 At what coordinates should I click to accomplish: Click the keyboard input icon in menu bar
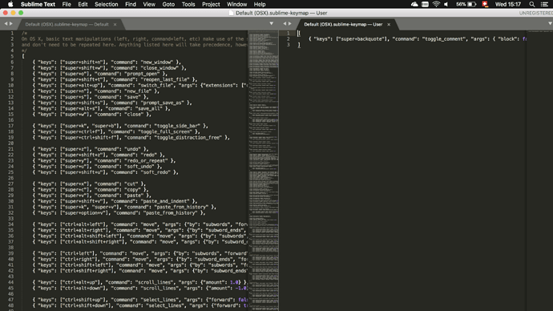[426, 4]
